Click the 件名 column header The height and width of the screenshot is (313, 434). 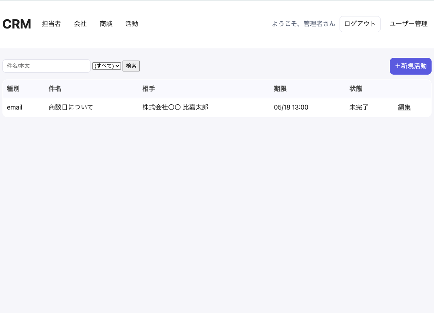tap(55, 89)
